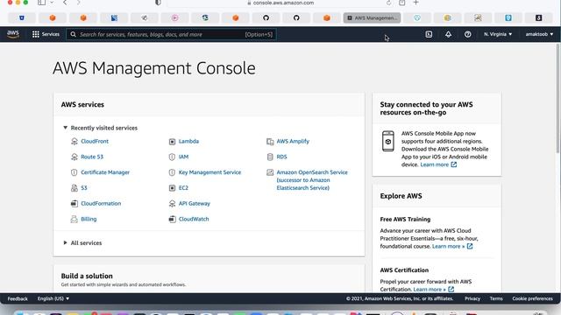Open a new tab with the plus button

point(415,3)
